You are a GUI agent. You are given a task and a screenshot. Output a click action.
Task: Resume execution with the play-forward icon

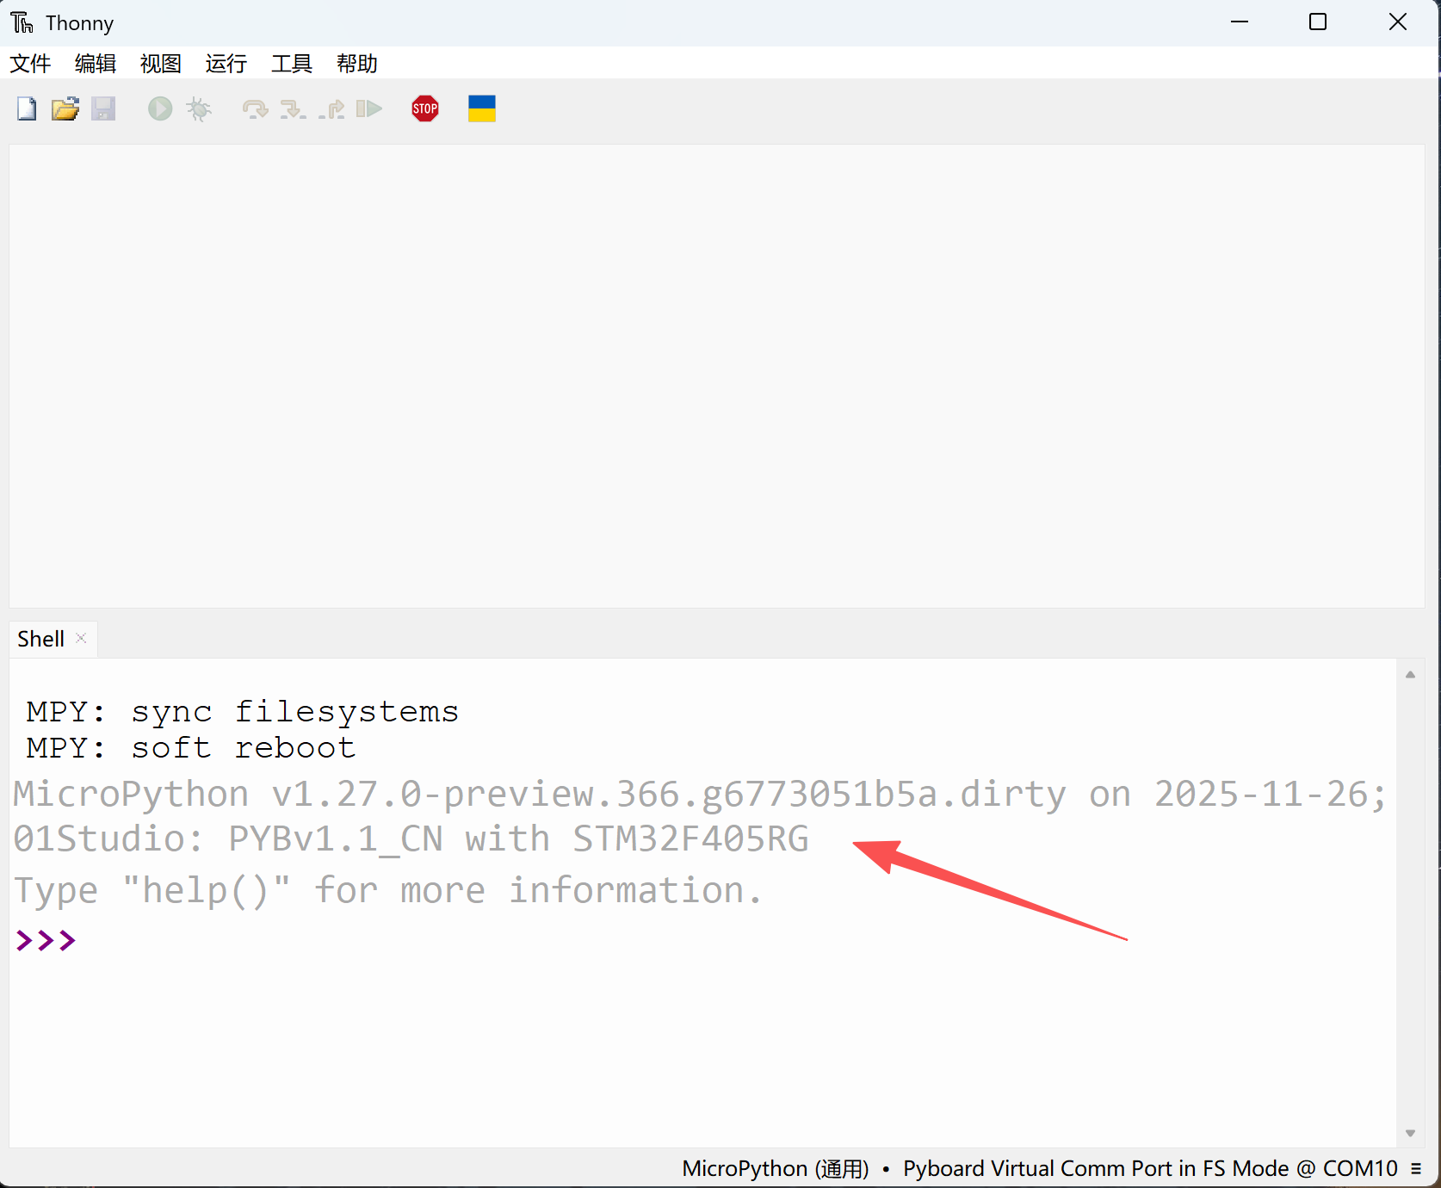click(x=368, y=108)
